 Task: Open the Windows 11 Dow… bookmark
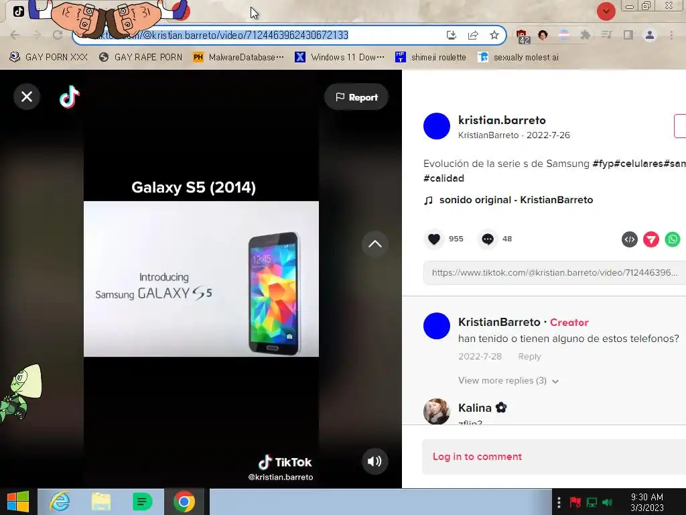point(340,57)
